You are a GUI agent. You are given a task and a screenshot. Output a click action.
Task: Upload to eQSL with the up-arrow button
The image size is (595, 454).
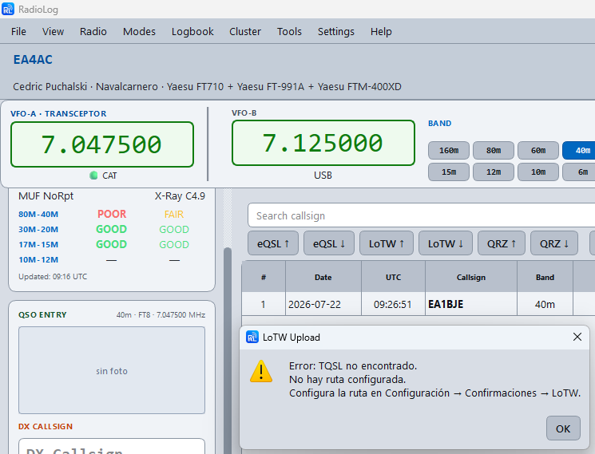click(x=273, y=243)
